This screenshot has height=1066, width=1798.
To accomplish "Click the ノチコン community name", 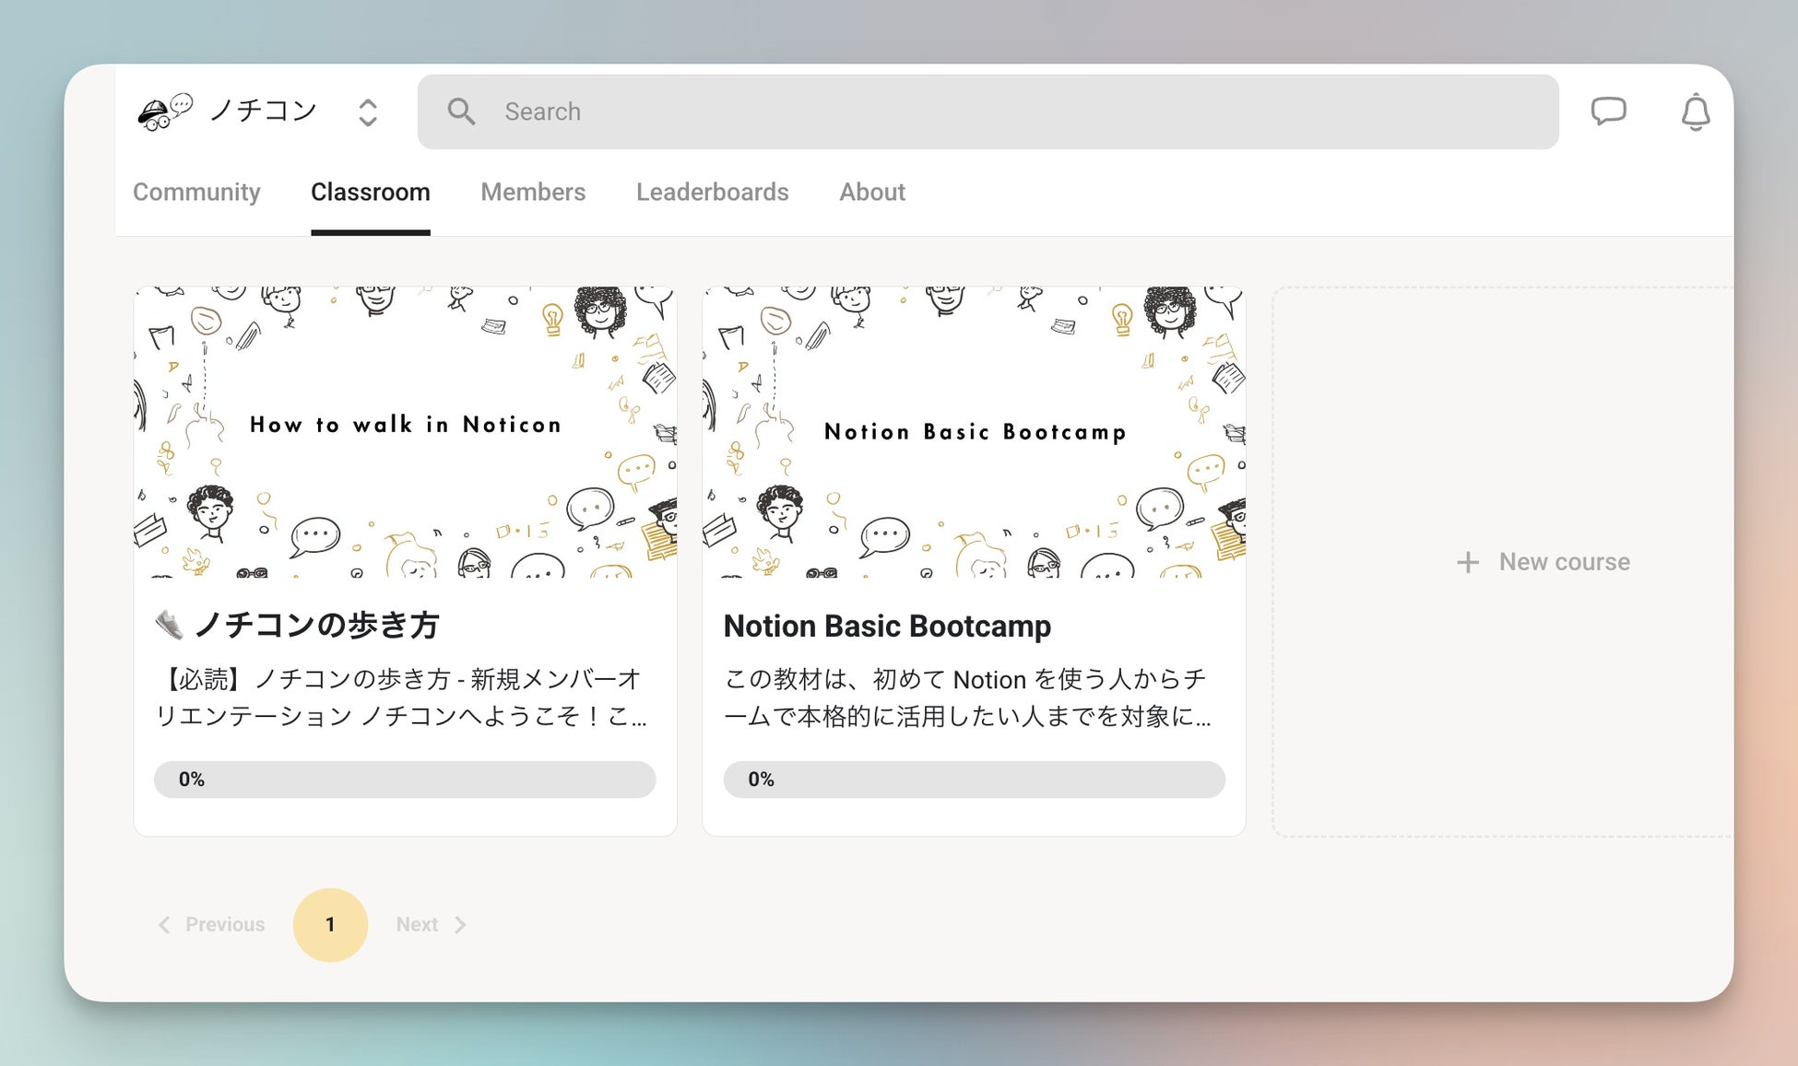I will (x=263, y=111).
